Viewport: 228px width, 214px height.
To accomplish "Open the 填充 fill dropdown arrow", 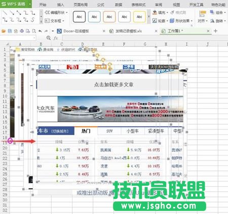I will click(167, 13).
